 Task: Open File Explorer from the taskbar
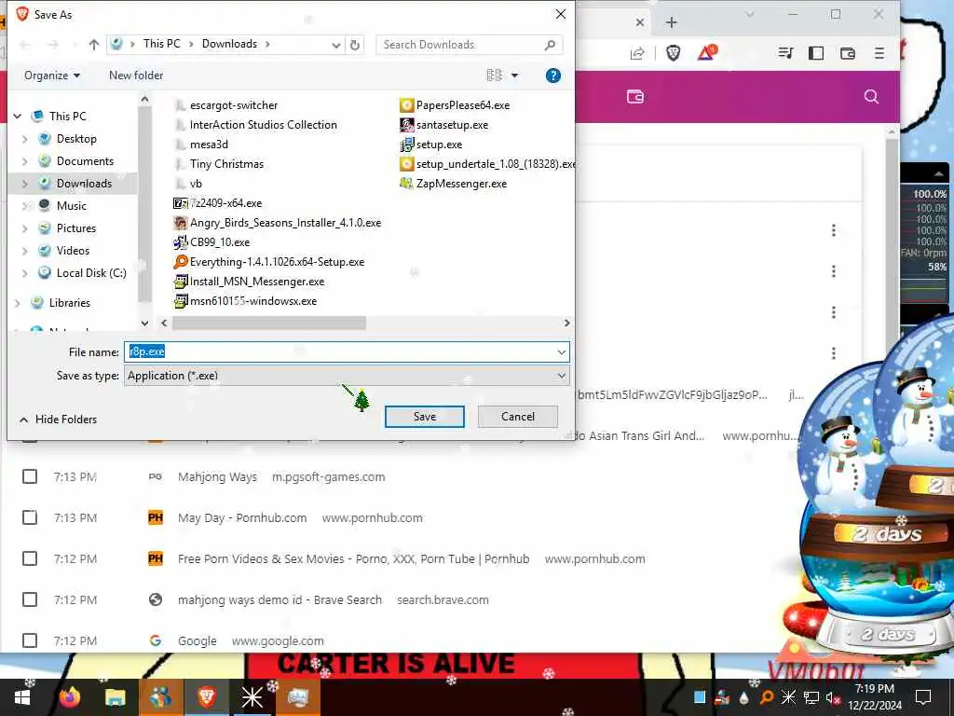tap(115, 697)
